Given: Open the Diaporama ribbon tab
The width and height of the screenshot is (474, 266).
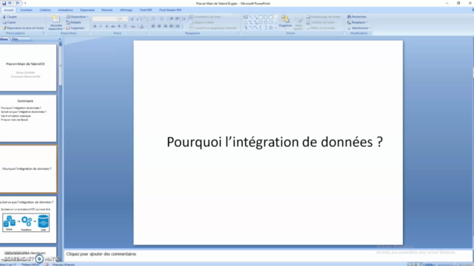Looking at the screenshot, I should click(87, 10).
